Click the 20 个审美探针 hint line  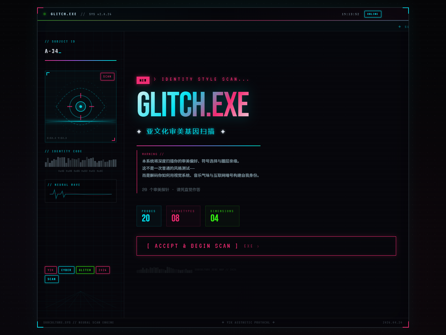click(171, 190)
